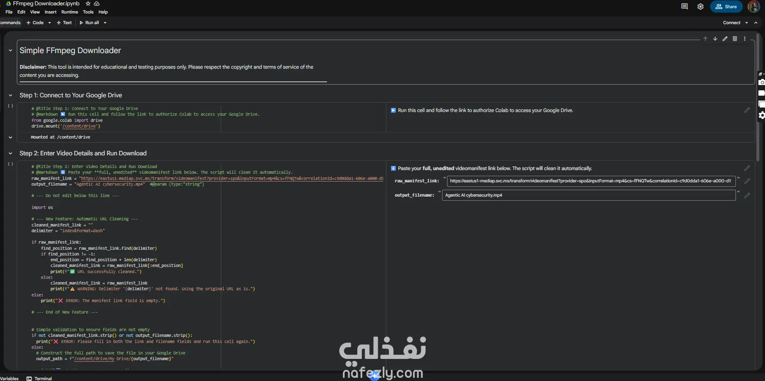Collapse the Step 2 section
Viewport: 765px width, 381px height.
tap(11, 154)
